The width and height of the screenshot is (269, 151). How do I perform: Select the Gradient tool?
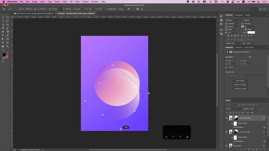[7, 32]
